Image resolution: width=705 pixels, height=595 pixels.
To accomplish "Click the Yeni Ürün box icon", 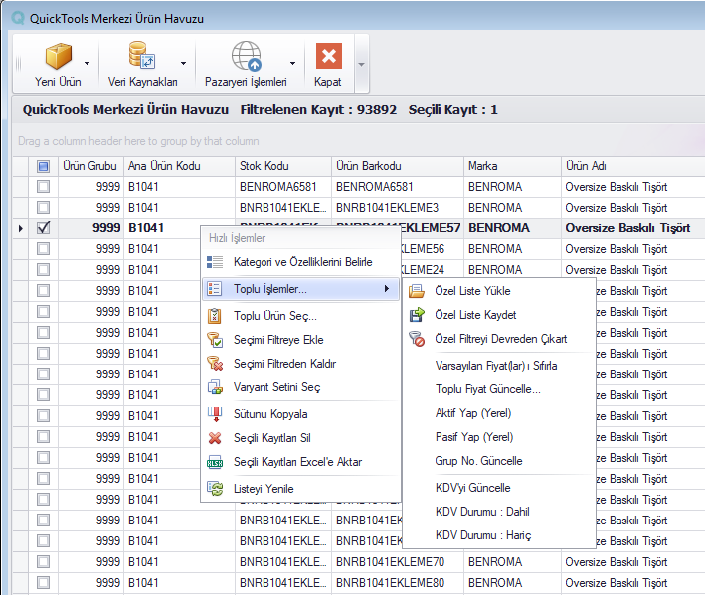I will click(x=58, y=57).
